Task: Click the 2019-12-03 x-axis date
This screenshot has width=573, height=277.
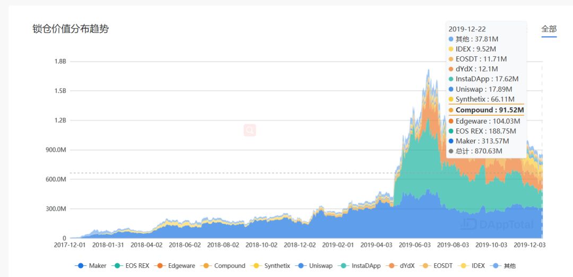Action: coord(529,245)
